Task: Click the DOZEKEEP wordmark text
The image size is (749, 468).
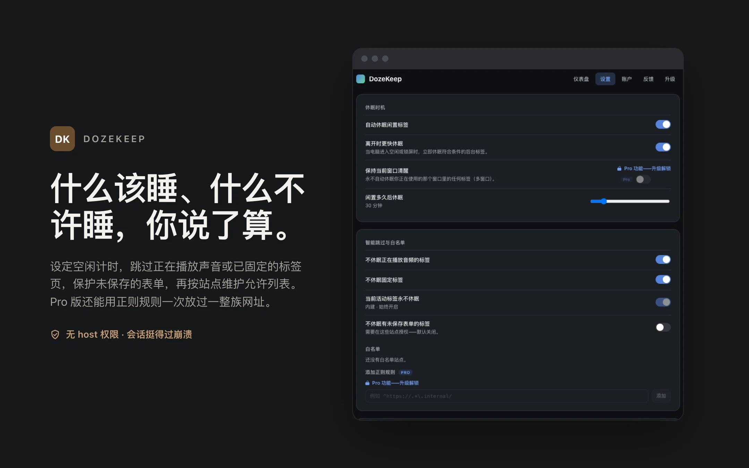Action: click(114, 139)
